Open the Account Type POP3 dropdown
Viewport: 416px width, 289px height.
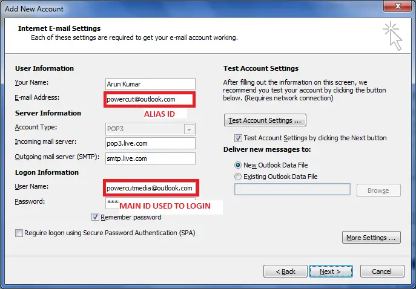[x=150, y=129]
